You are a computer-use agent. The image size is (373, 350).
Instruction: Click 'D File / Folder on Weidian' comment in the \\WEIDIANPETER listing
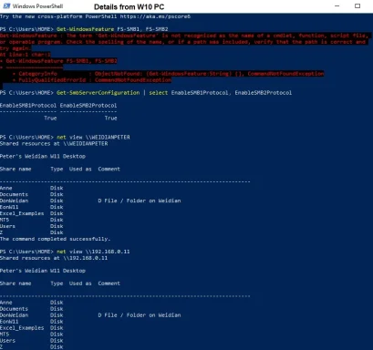(x=140, y=201)
